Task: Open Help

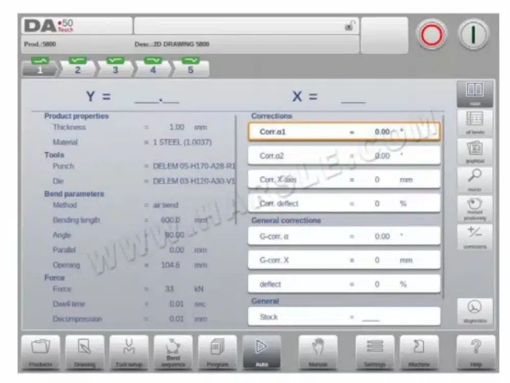Action: [x=475, y=352]
